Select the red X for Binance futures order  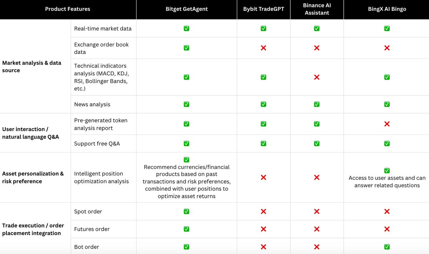coord(316,229)
